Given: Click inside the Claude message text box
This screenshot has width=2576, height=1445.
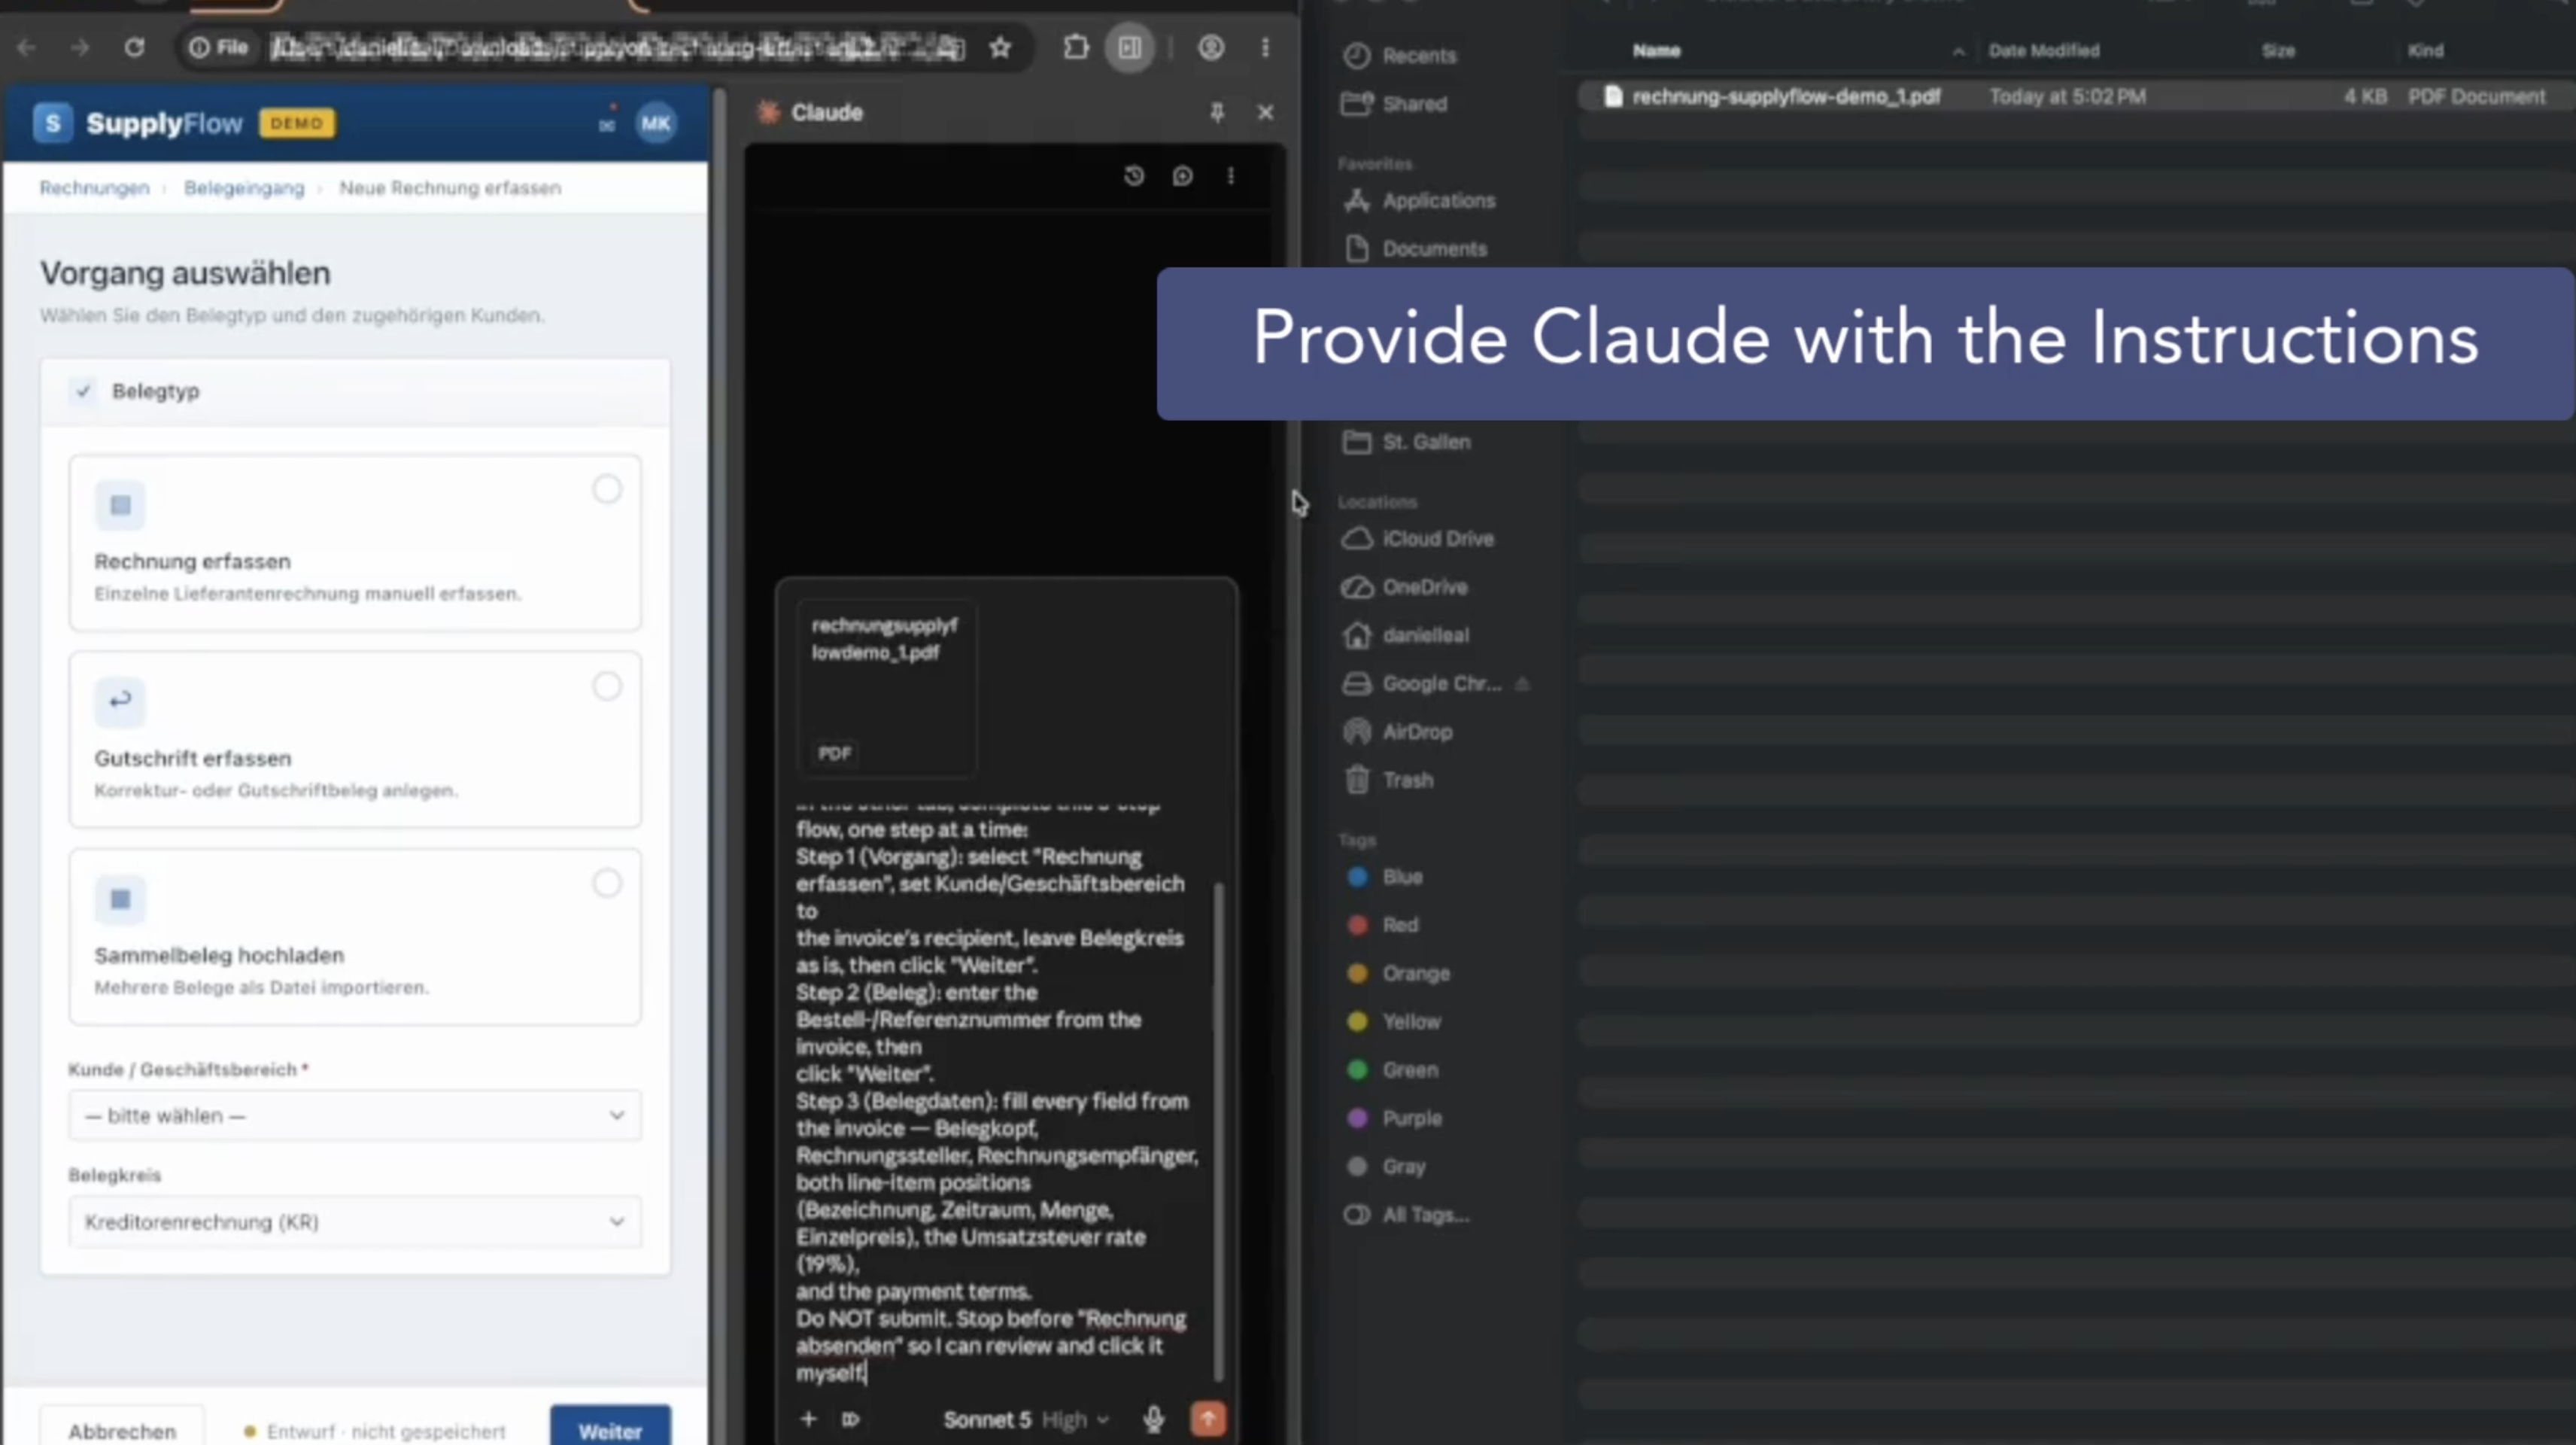Looking at the screenshot, I should [x=998, y=1095].
